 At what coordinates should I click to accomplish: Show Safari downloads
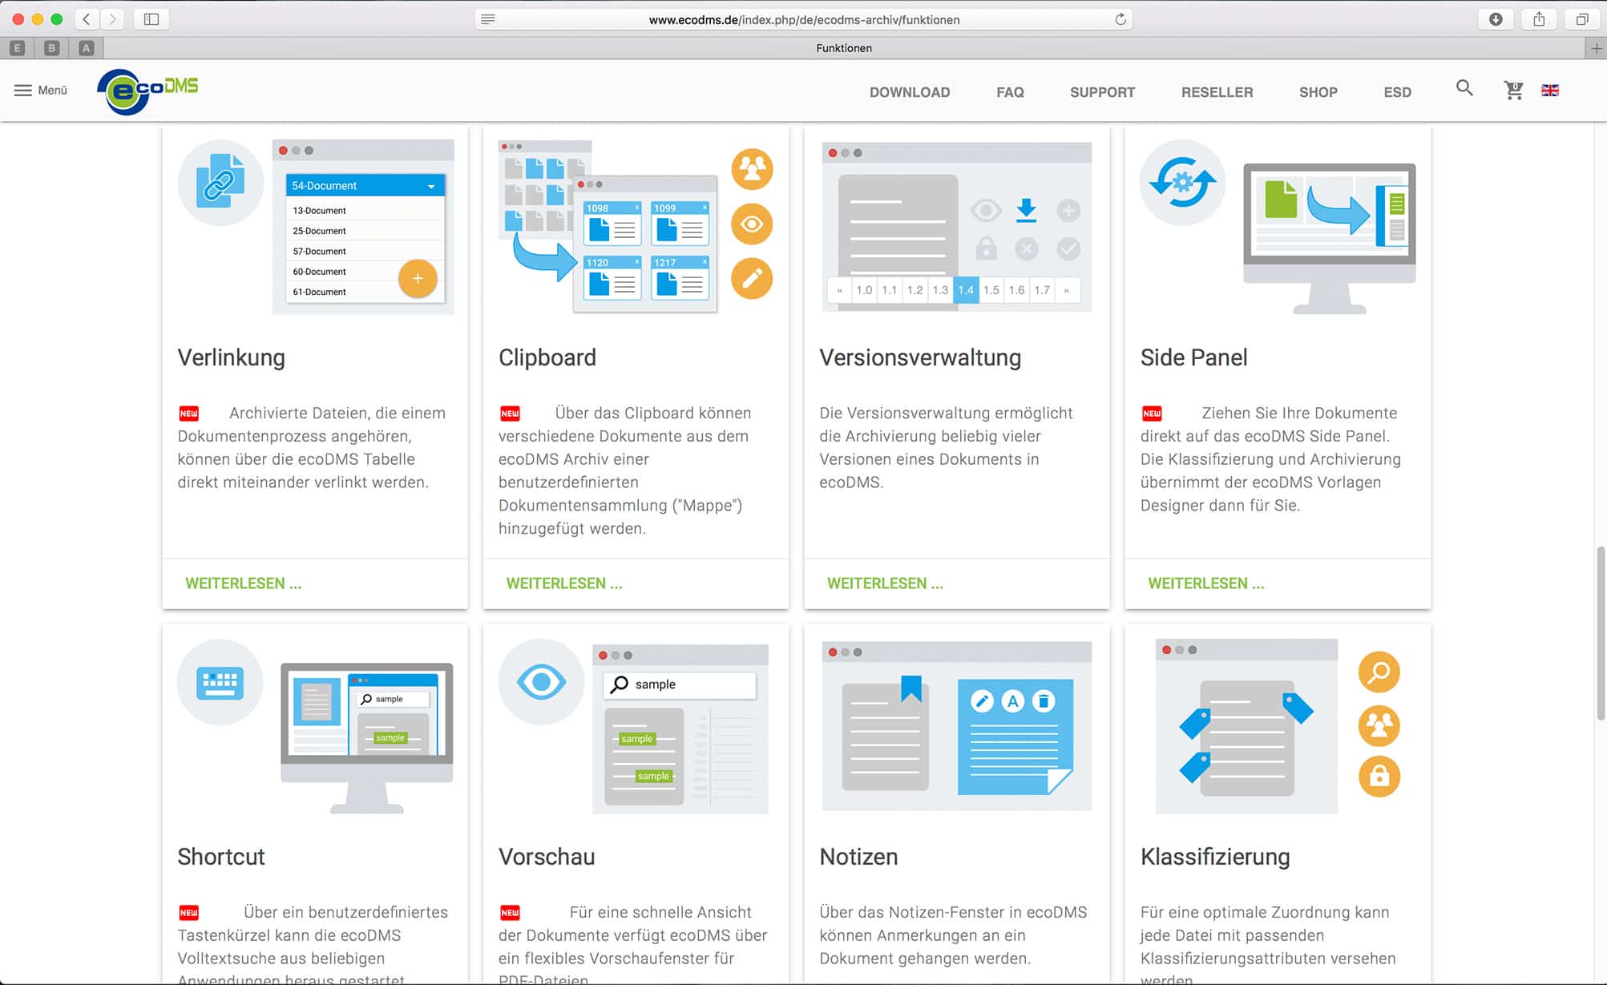[x=1496, y=19]
